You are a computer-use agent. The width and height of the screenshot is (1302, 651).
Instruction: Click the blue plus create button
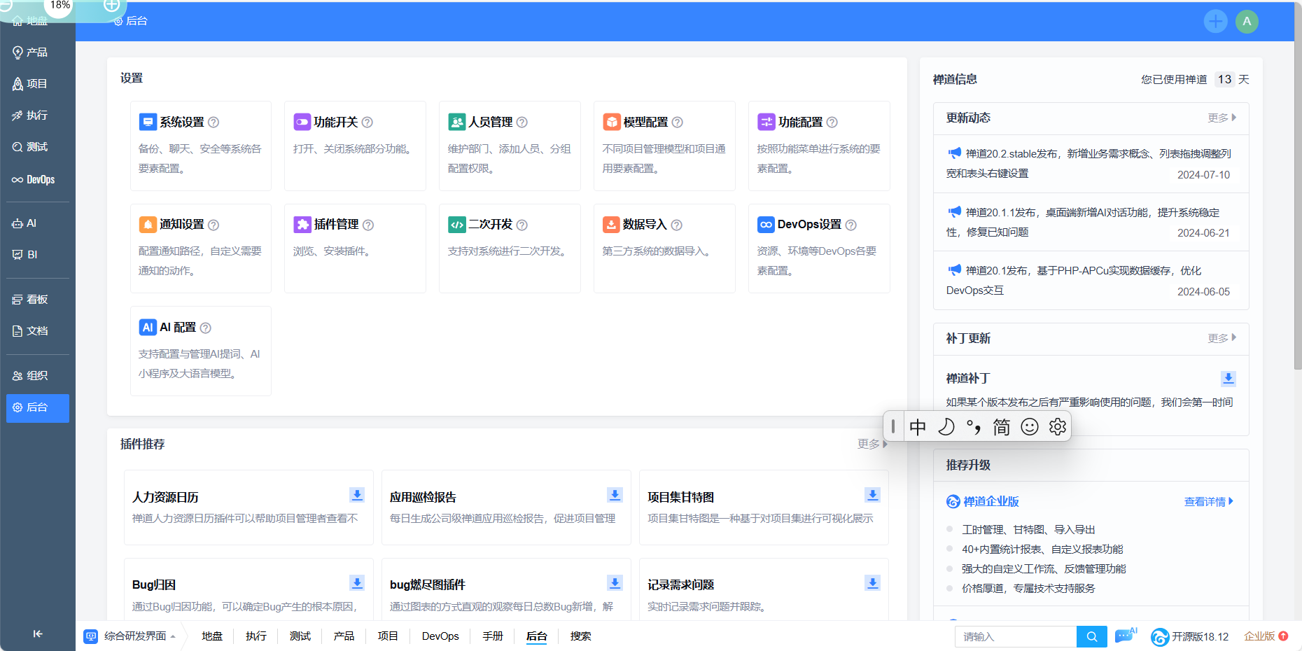1216,21
